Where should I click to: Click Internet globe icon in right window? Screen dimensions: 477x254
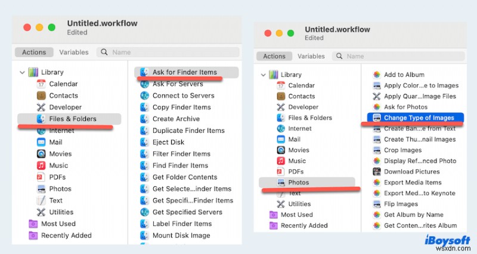[281, 128]
